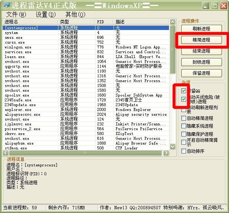Screen dimensions: 229x213
Task: Click the 2345首页卫士 description cell
Action: coord(129,100)
